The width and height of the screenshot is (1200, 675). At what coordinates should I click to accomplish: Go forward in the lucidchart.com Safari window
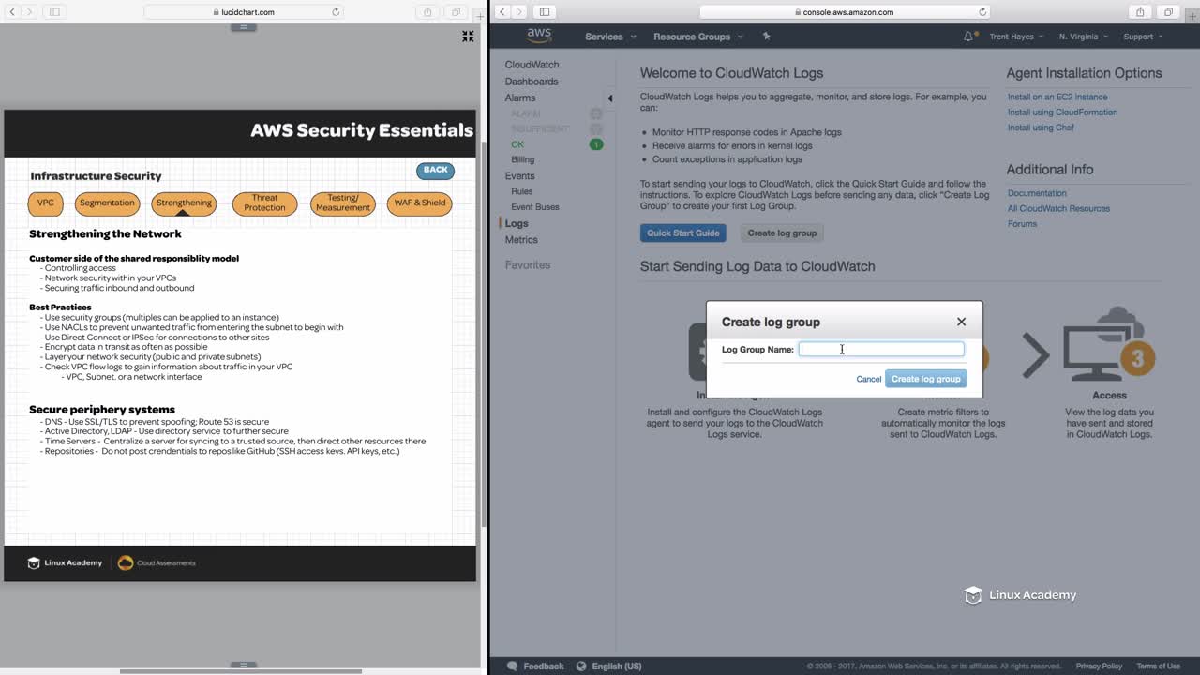[30, 12]
